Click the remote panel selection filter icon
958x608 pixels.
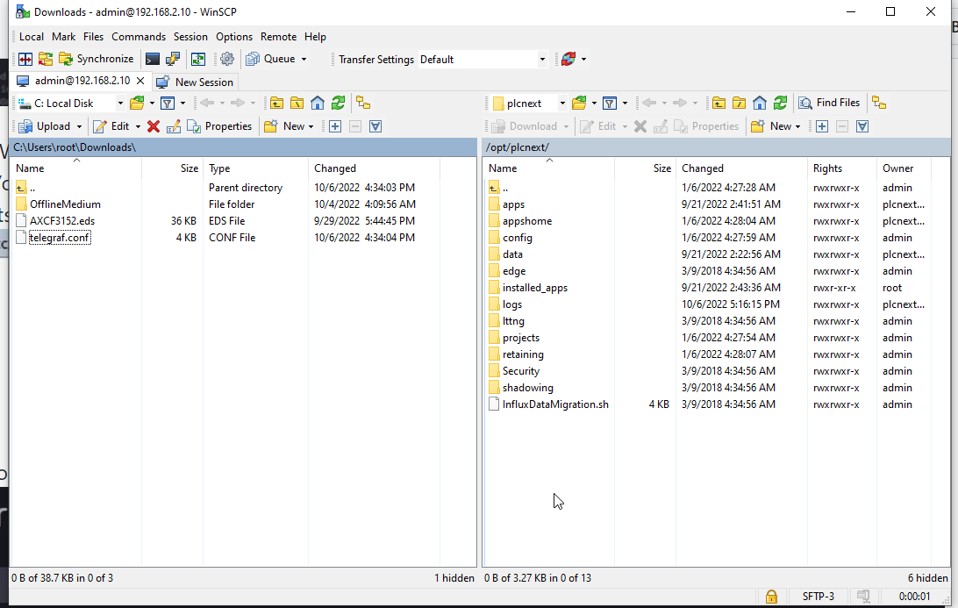click(862, 126)
